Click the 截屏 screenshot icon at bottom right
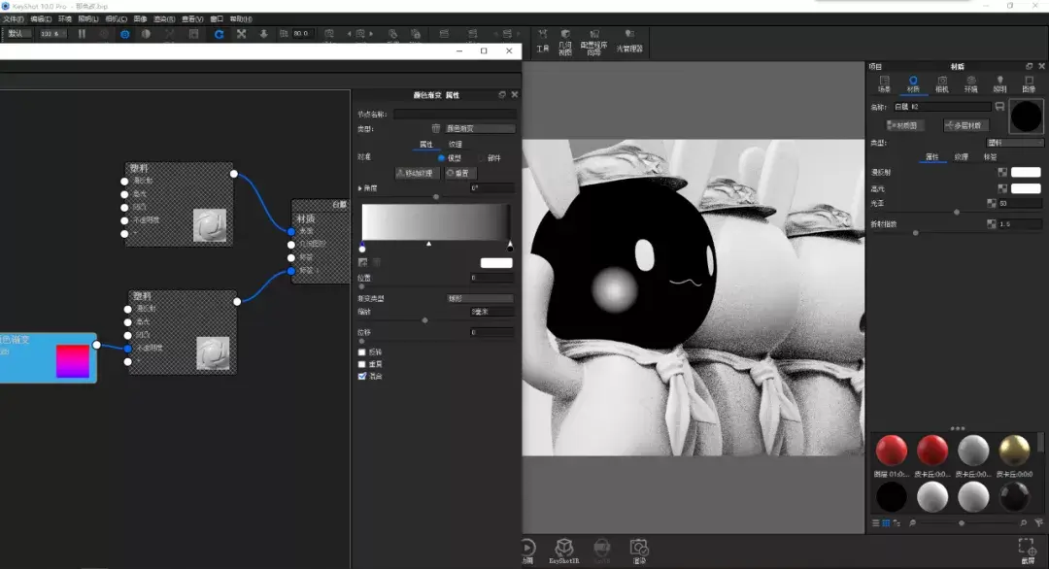The height and width of the screenshot is (569, 1049). 1028,551
